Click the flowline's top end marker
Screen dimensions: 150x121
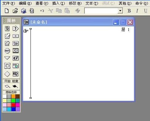pyautogui.click(x=30, y=29)
